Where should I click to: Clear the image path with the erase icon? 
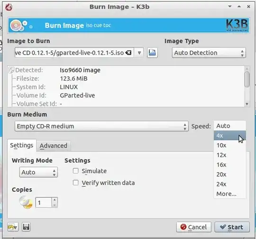click(x=128, y=53)
